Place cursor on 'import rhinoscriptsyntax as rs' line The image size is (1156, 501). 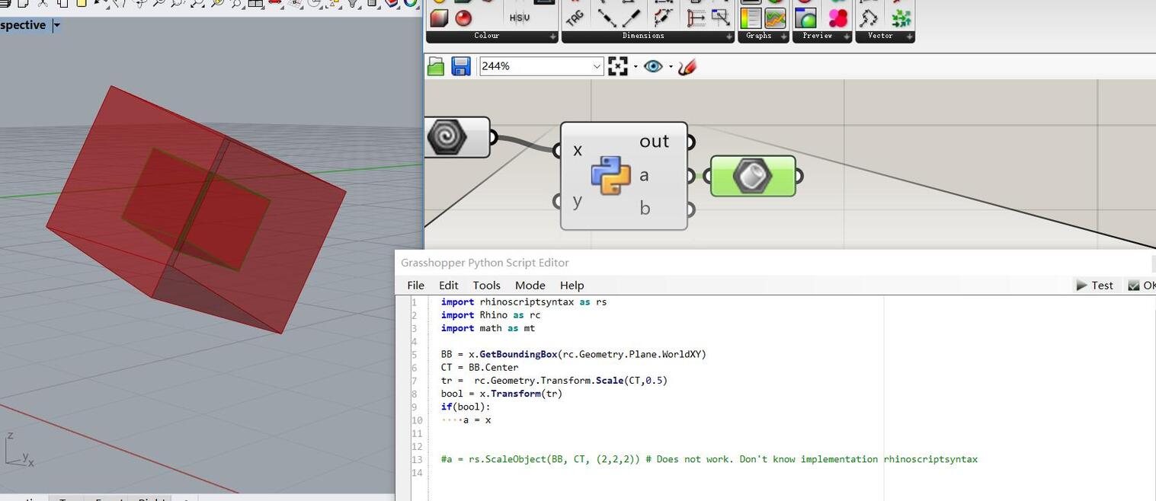click(524, 302)
